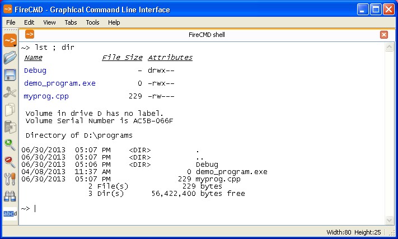Open the View menu
Viewport: 398px width, 239px height.
click(x=49, y=22)
